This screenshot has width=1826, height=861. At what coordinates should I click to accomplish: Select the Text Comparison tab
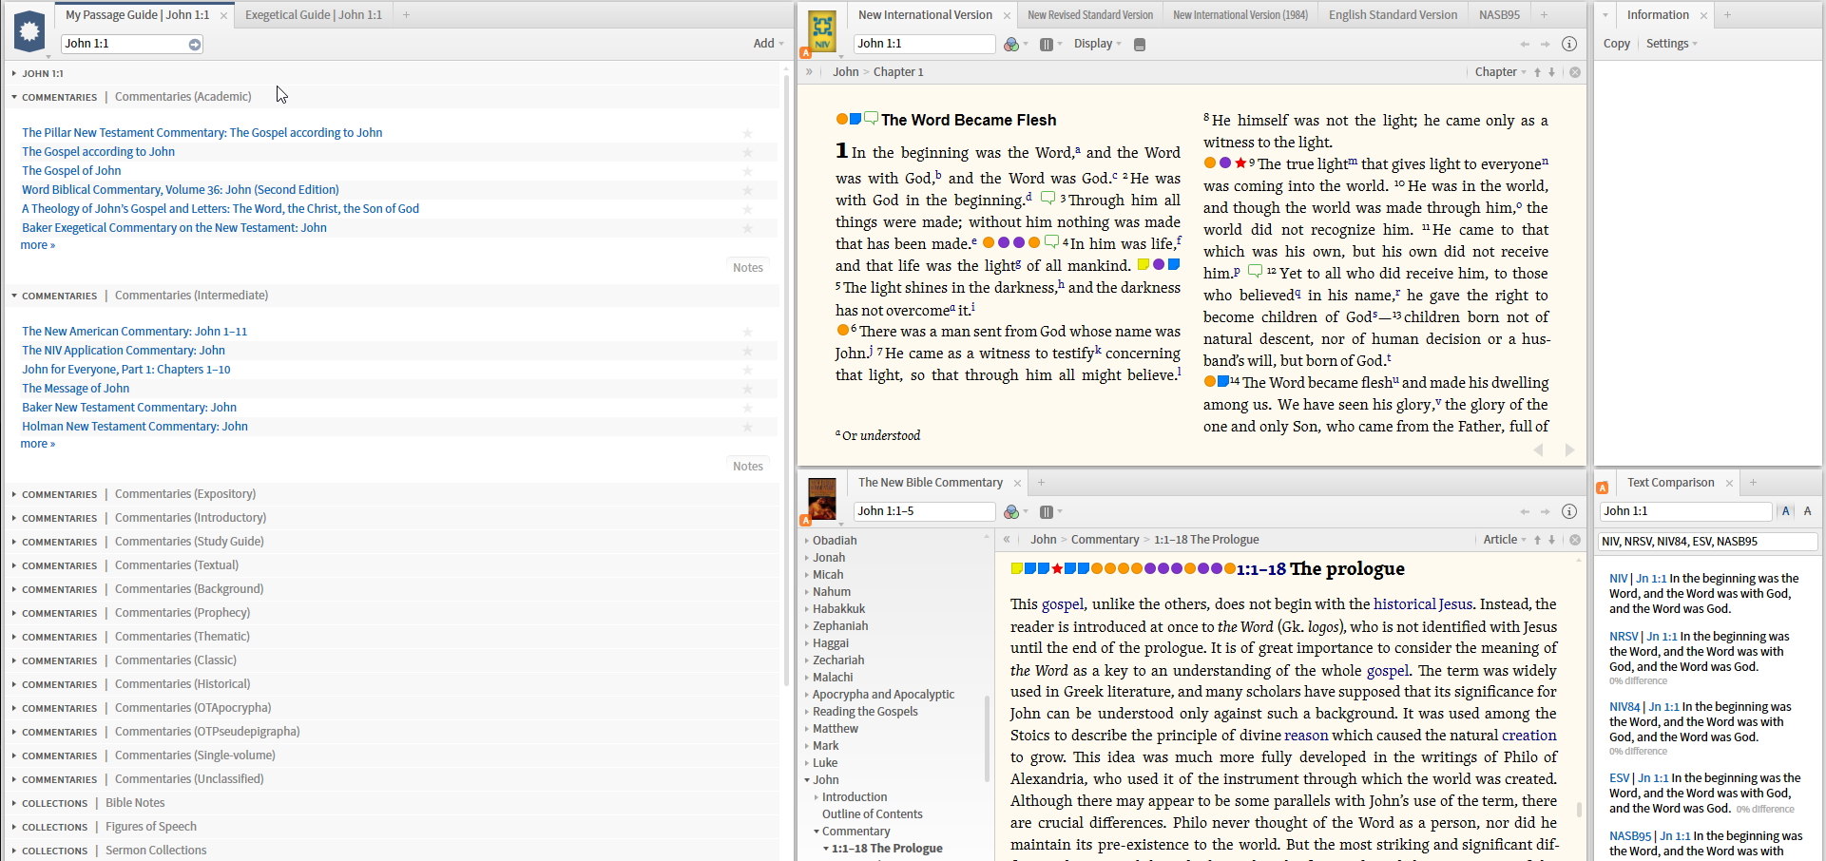[x=1670, y=483]
